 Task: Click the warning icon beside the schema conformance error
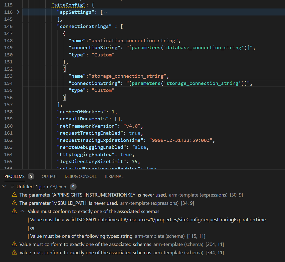point(14,211)
